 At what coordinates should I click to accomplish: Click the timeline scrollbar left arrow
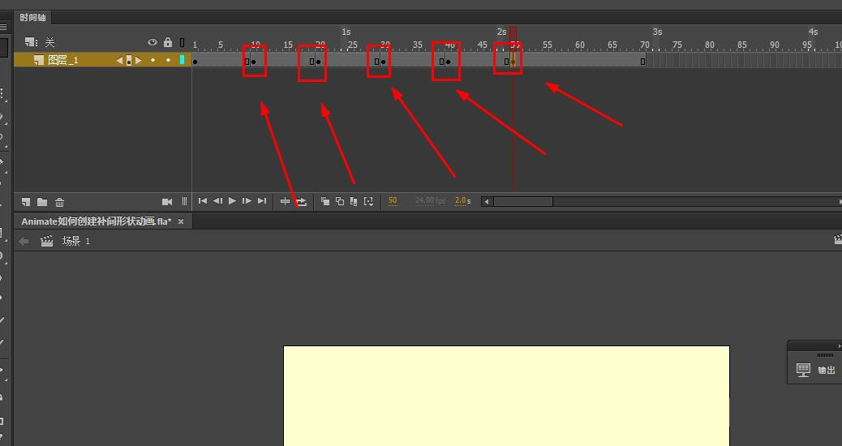pyautogui.click(x=487, y=201)
